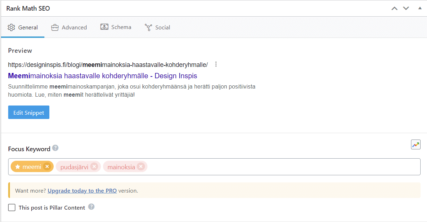Move Rank Math SEO panel up

tap(394, 8)
